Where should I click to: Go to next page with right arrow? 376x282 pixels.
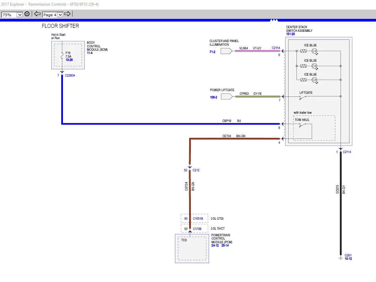tap(67, 14)
